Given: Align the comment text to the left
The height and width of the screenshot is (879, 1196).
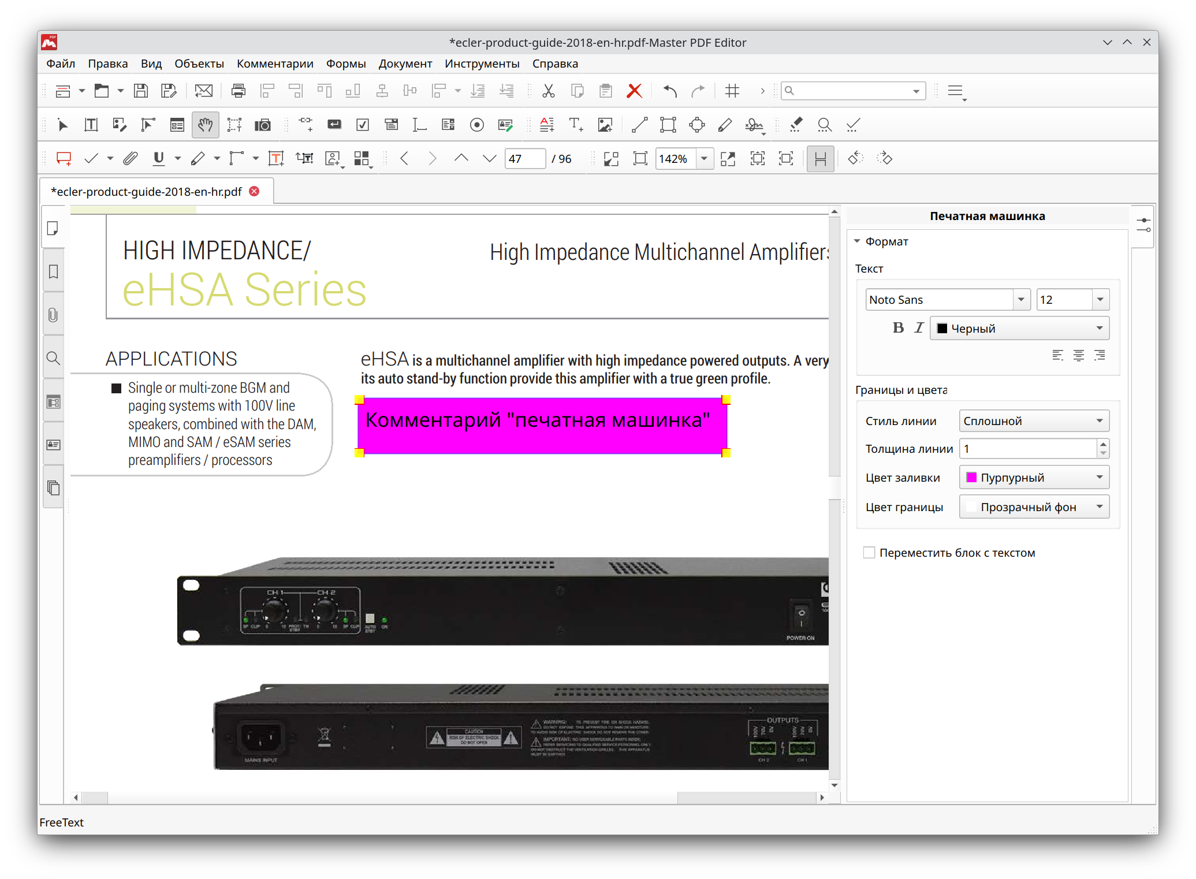Looking at the screenshot, I should click(x=1057, y=355).
